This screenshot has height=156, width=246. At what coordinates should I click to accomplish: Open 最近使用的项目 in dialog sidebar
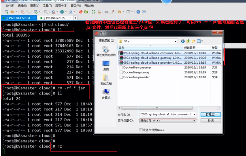(106, 51)
